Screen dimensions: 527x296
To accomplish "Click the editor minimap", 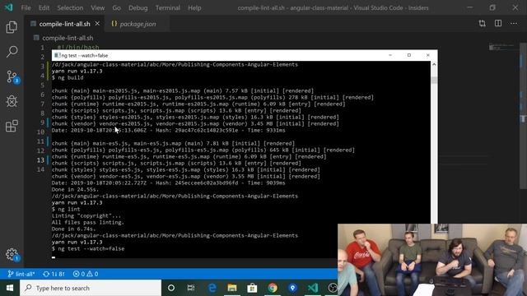I will click(503, 48).
